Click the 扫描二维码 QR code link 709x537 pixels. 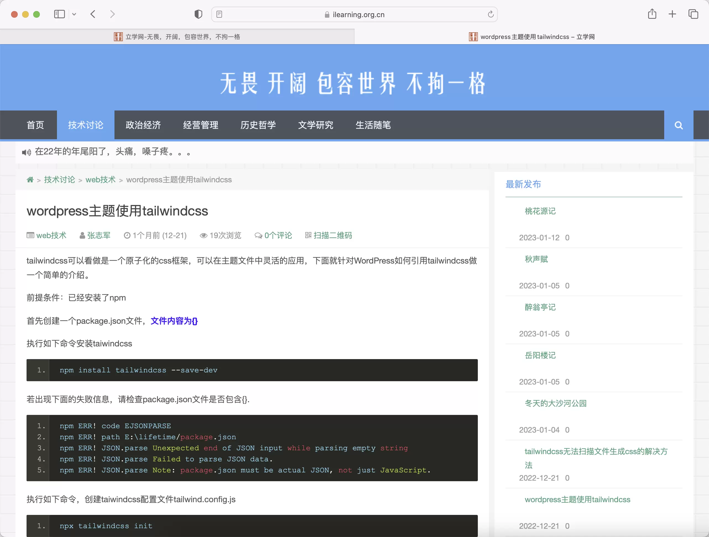332,235
